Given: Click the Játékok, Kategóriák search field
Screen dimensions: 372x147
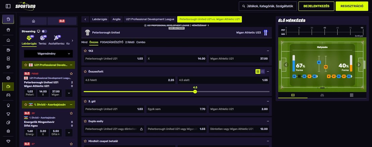Looking at the screenshot, I should (x=268, y=6).
